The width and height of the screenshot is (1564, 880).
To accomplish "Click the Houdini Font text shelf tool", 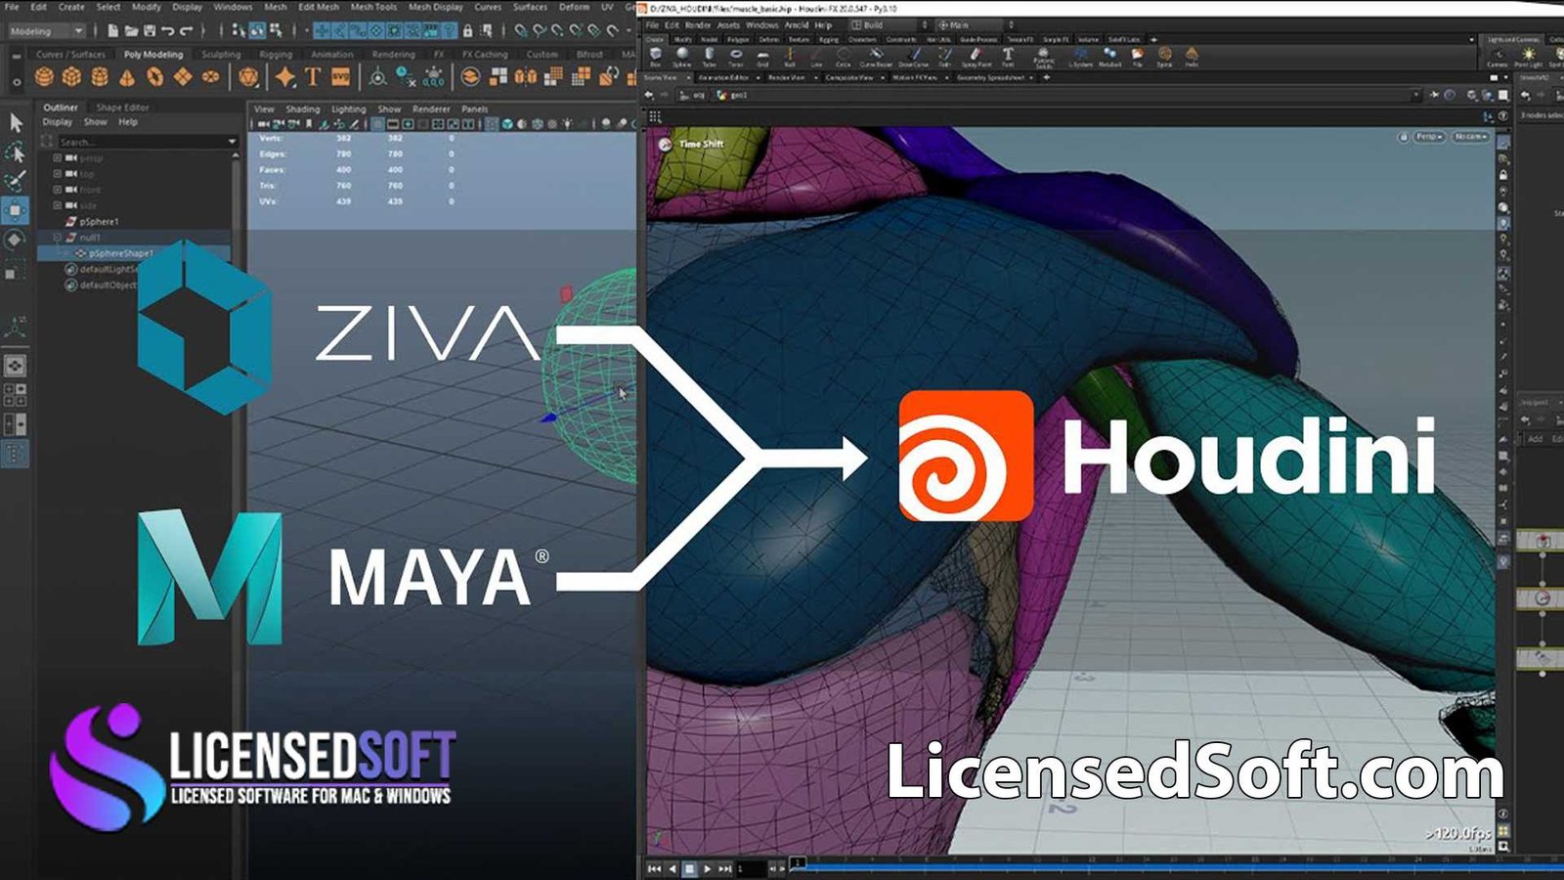I will coord(1008,56).
